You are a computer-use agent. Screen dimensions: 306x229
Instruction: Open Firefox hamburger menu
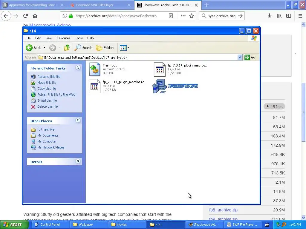point(300,16)
